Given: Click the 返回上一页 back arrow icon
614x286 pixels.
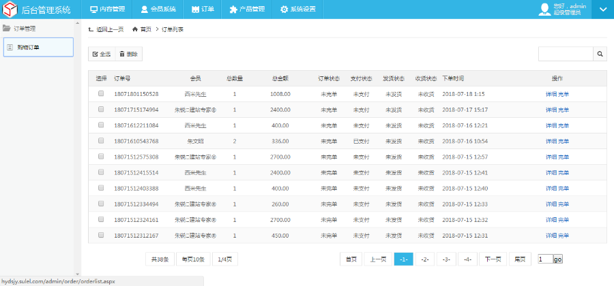Looking at the screenshot, I should tap(91, 29).
